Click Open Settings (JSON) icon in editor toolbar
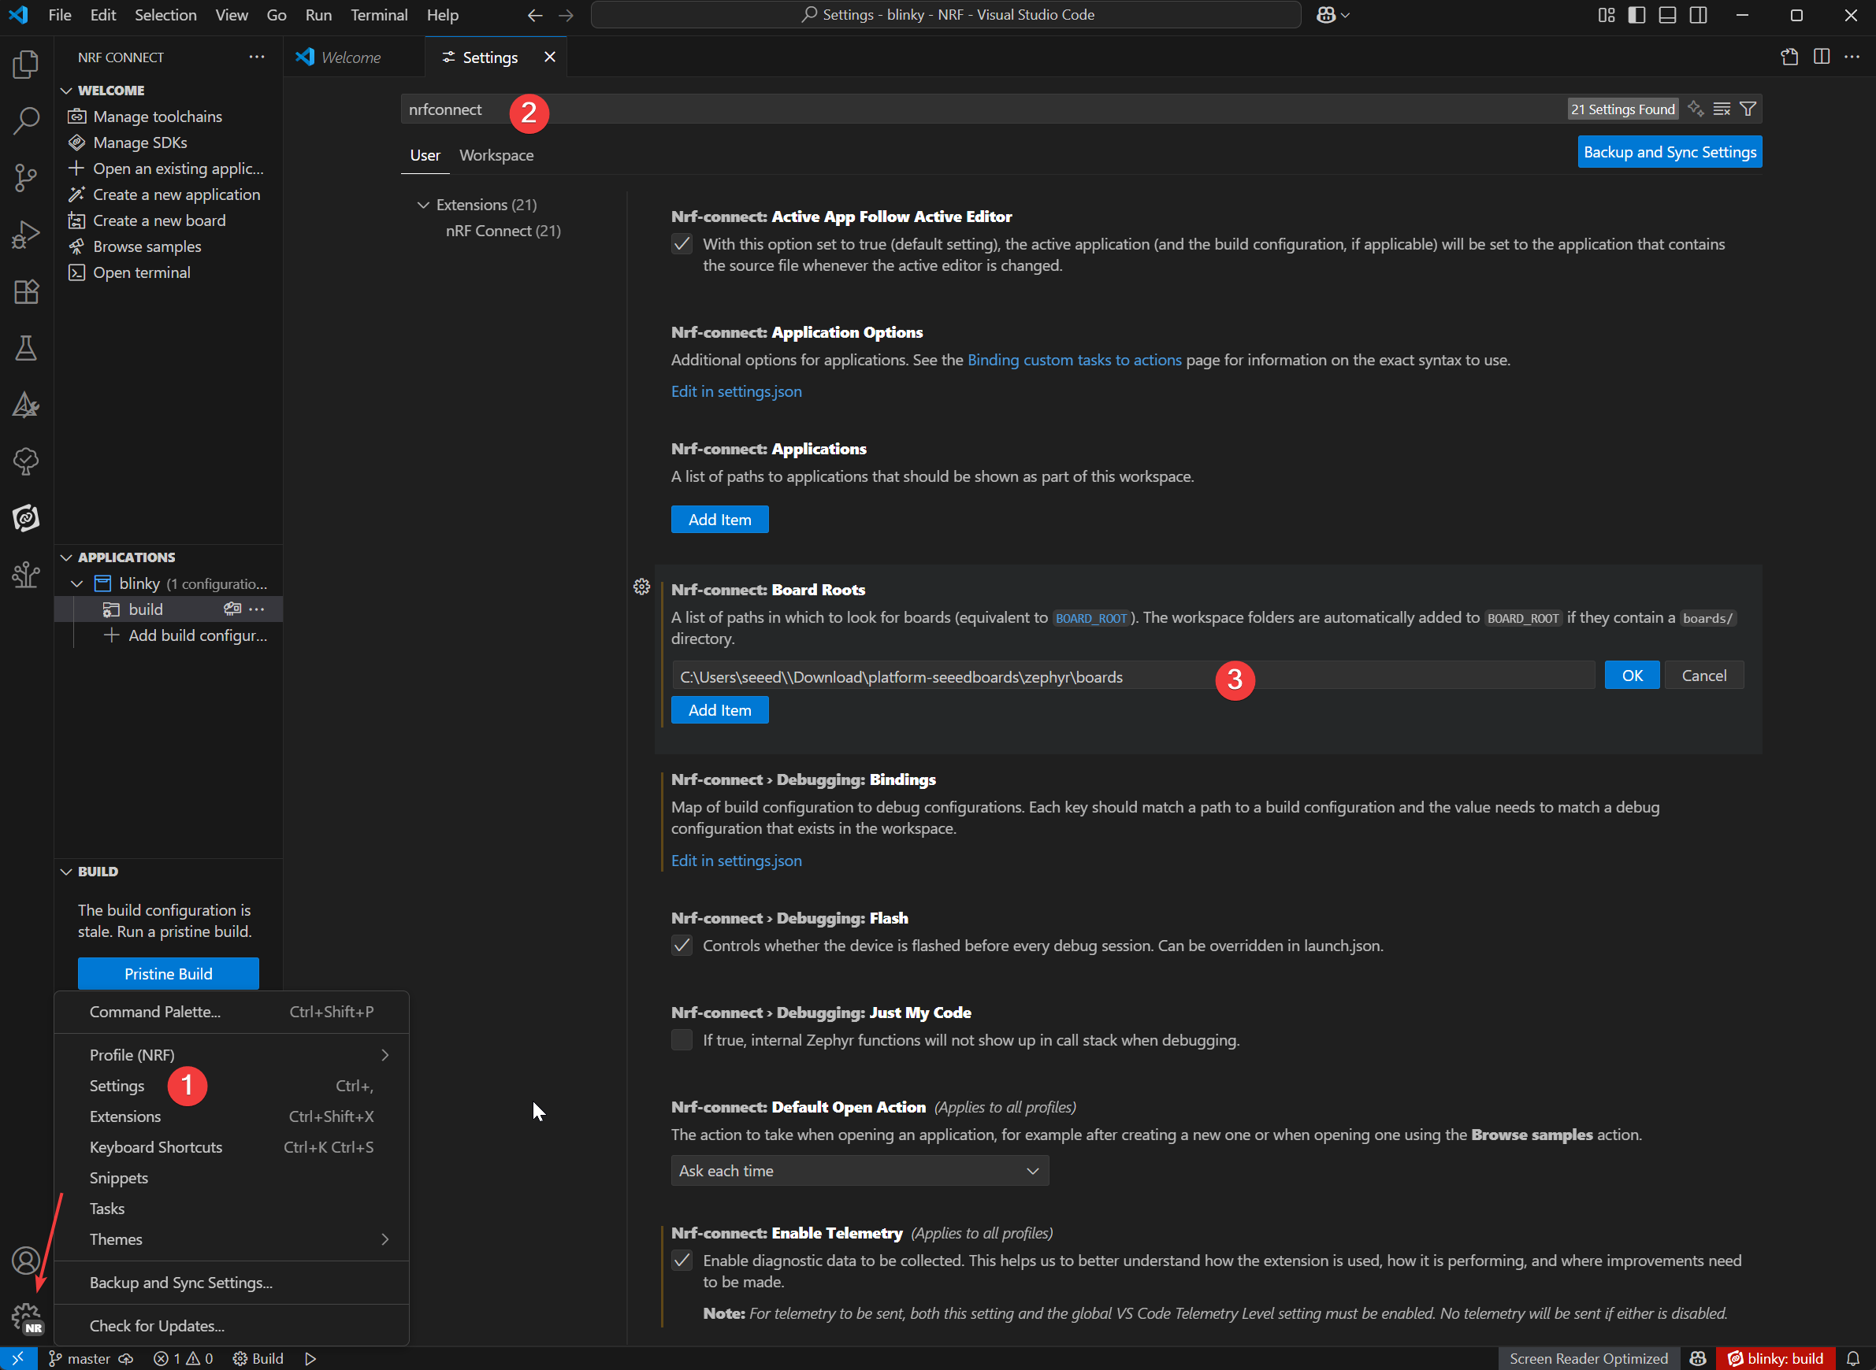Screen dimensions: 1876x1370 coord(1789,57)
